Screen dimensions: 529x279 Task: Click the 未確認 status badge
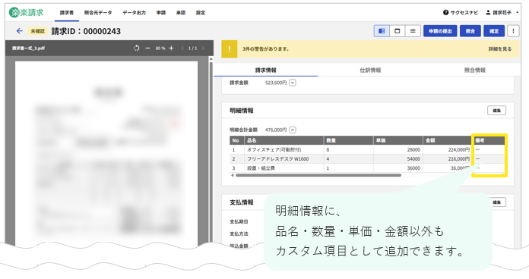pyautogui.click(x=38, y=31)
